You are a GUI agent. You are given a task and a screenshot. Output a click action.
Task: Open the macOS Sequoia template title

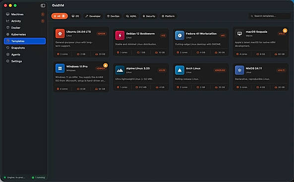click(x=256, y=32)
